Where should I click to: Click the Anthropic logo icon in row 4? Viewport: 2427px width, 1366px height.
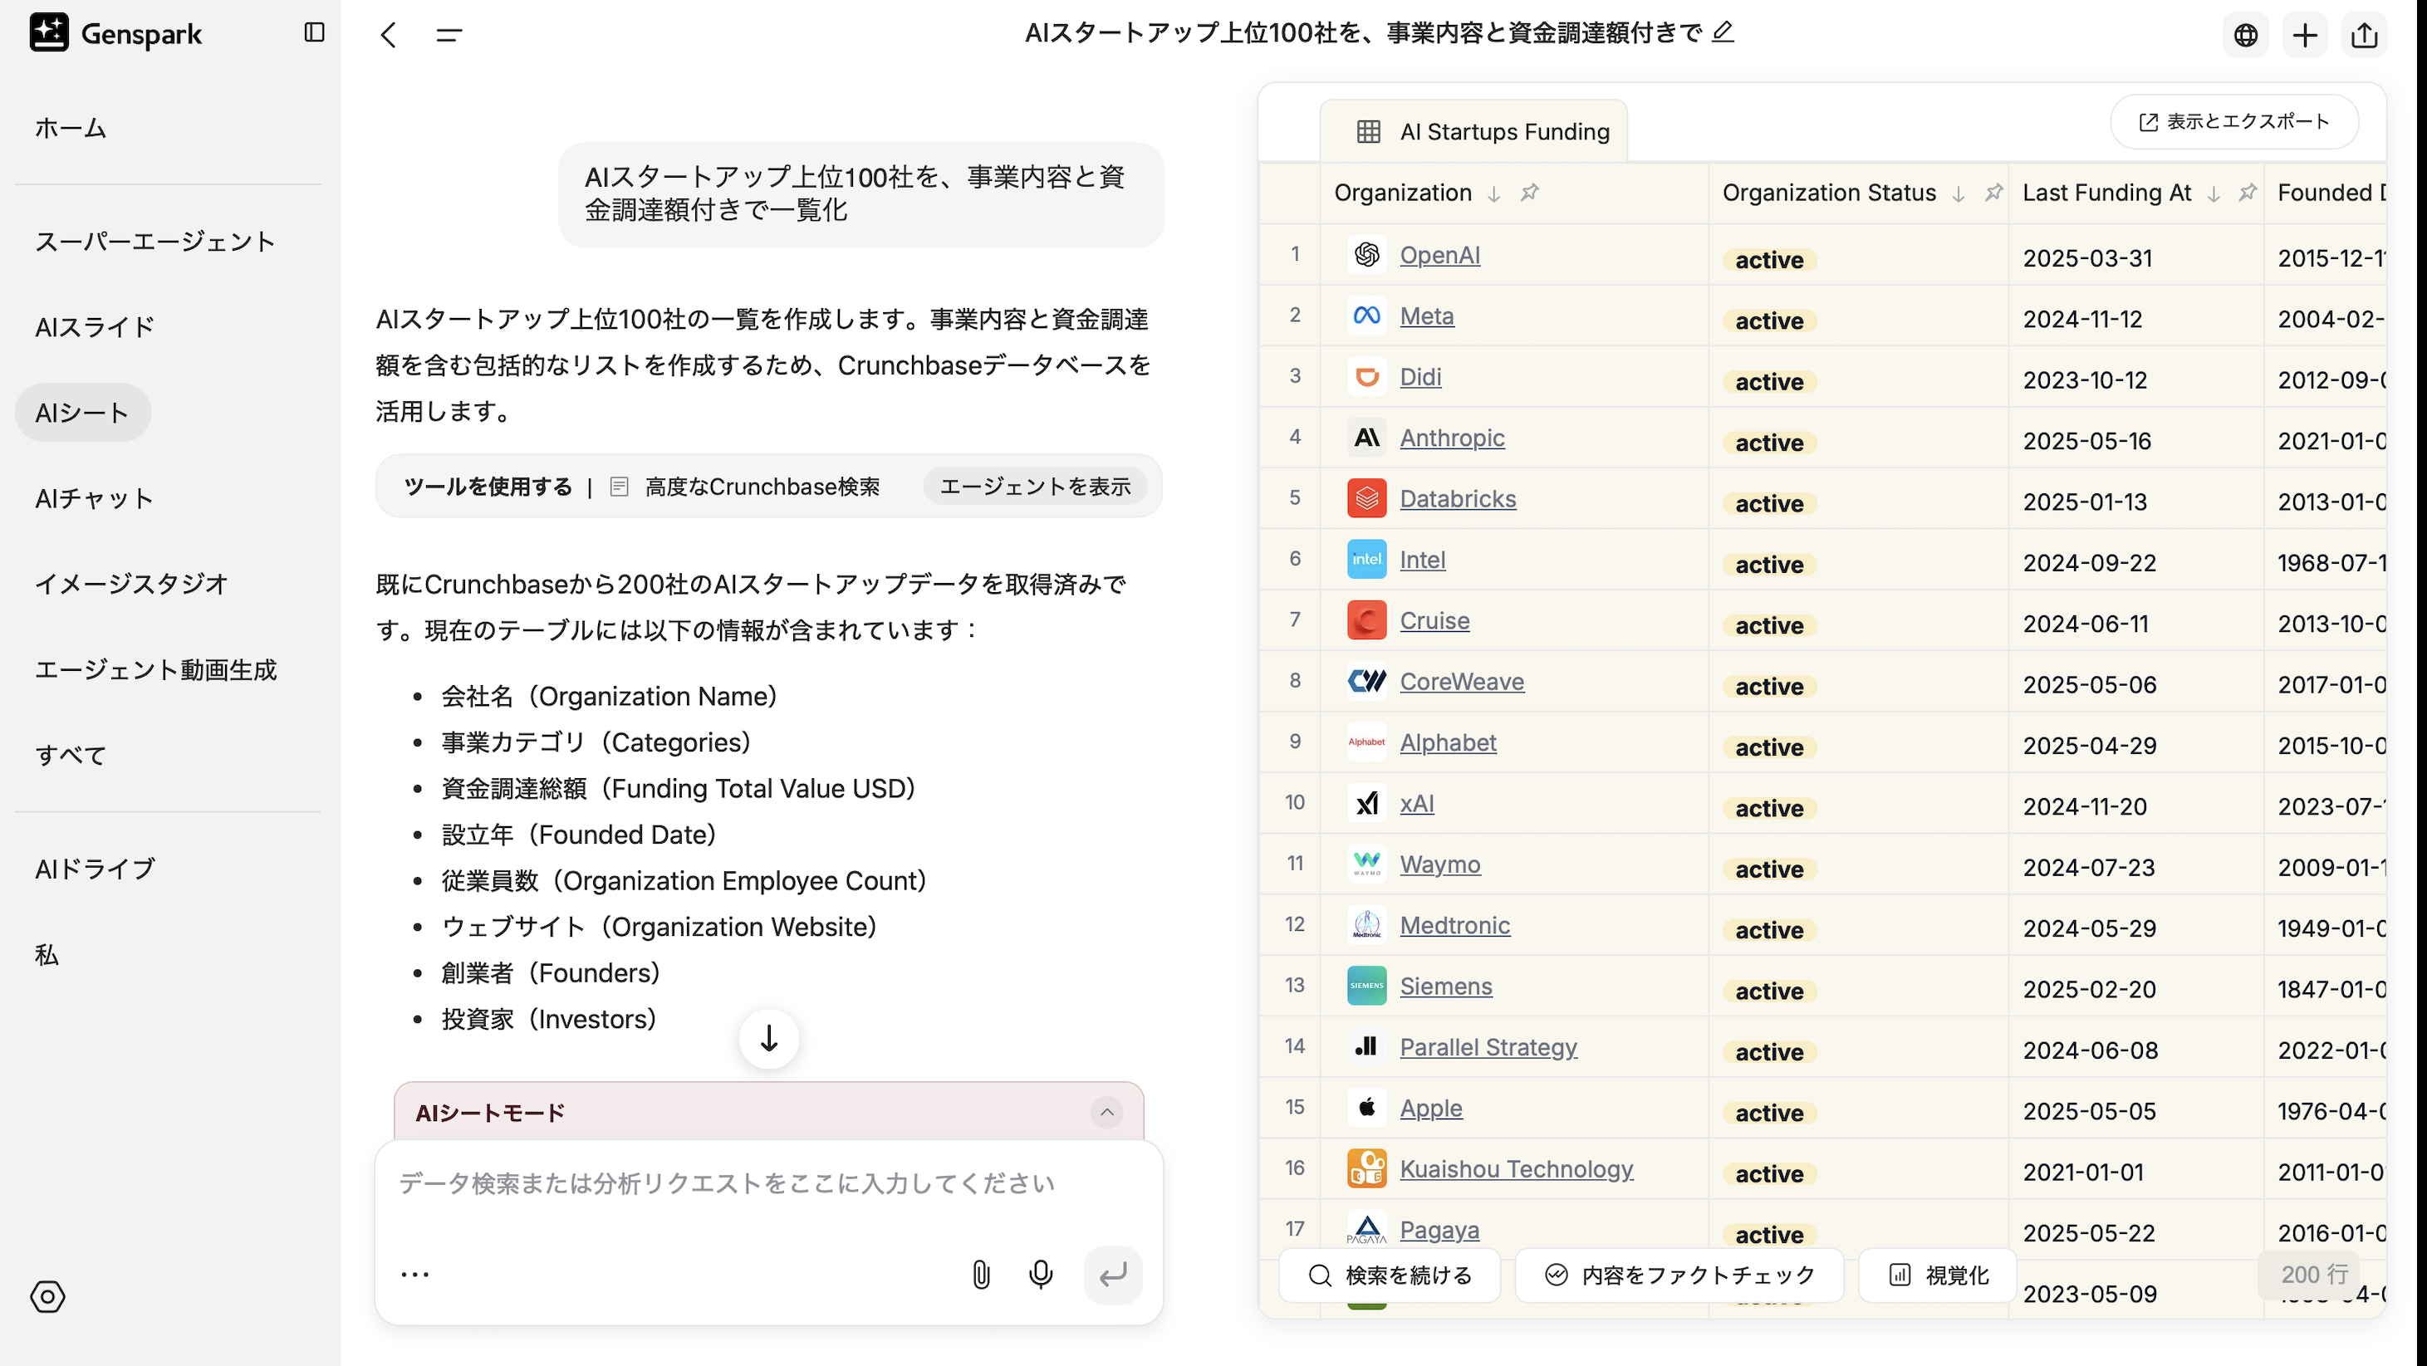[x=1366, y=437]
